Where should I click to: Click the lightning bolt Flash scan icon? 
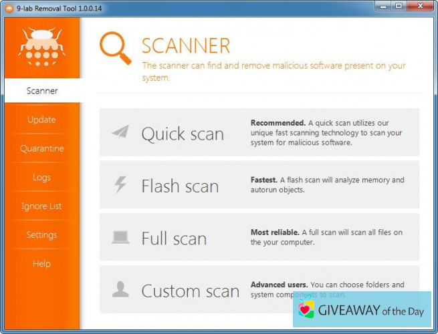click(120, 184)
